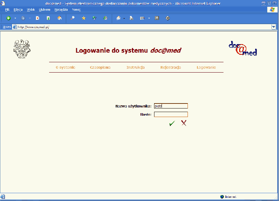This screenshot has width=279, height=201.
Task: Click the browser Back arrow button
Action: [9, 18]
